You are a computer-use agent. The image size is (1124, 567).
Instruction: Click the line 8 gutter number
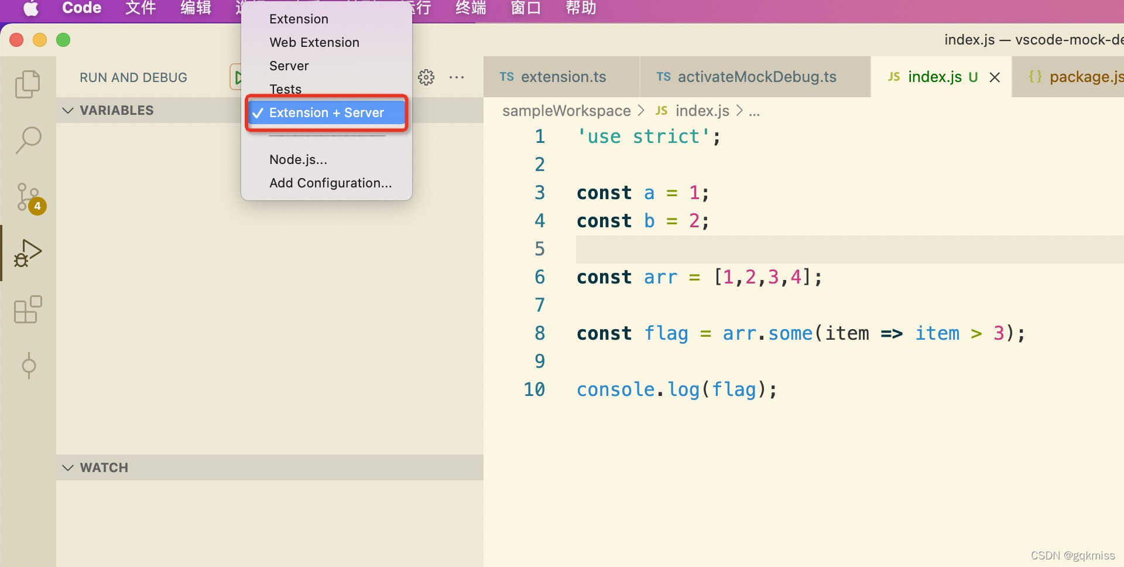coord(540,333)
